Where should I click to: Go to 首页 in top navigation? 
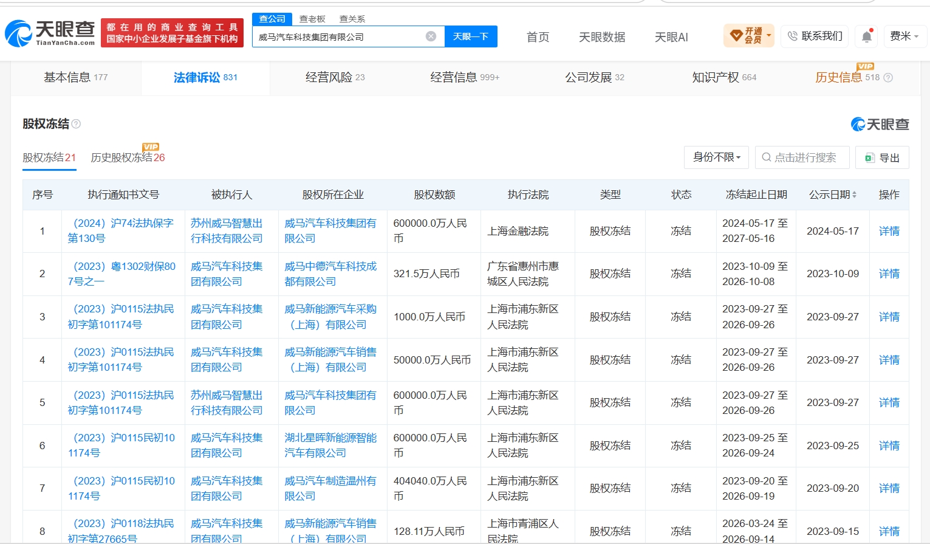tap(538, 37)
